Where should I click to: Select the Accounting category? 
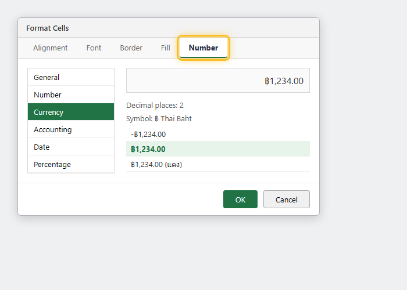tap(71, 129)
